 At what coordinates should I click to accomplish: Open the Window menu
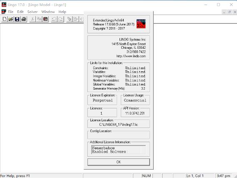coord(48,12)
